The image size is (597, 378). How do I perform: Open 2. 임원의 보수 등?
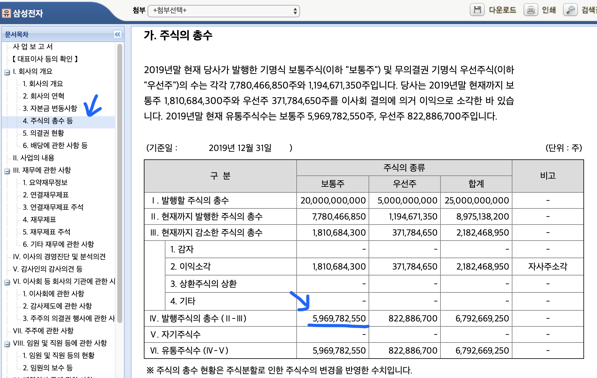(x=48, y=368)
